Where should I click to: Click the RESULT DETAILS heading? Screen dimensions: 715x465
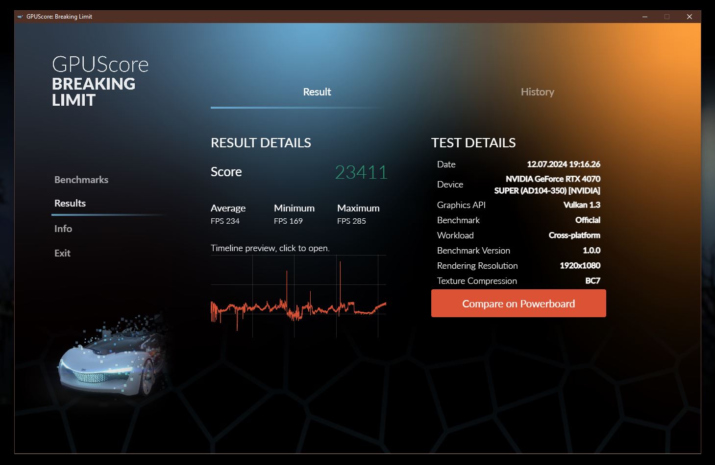coord(261,142)
